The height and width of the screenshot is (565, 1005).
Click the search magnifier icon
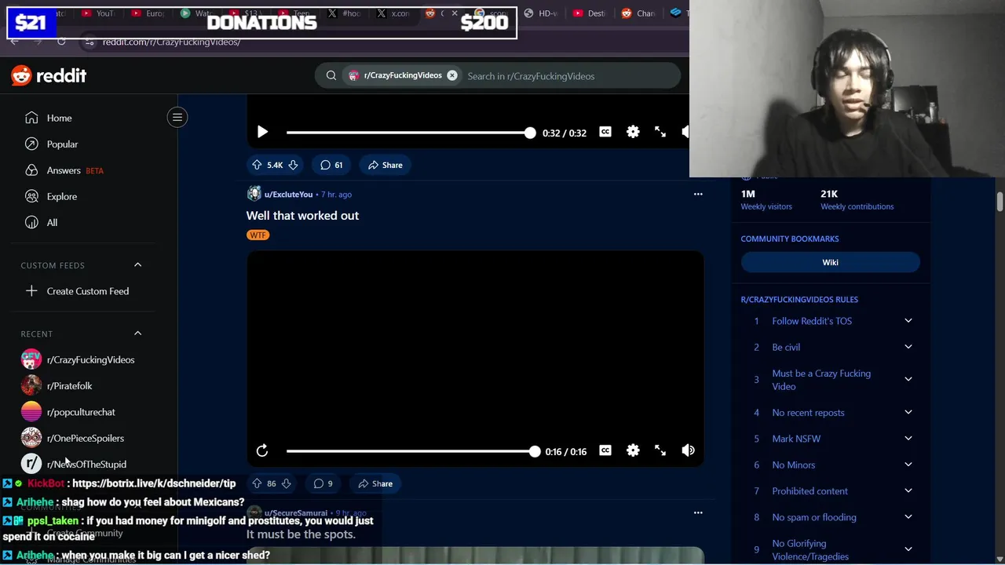[331, 75]
